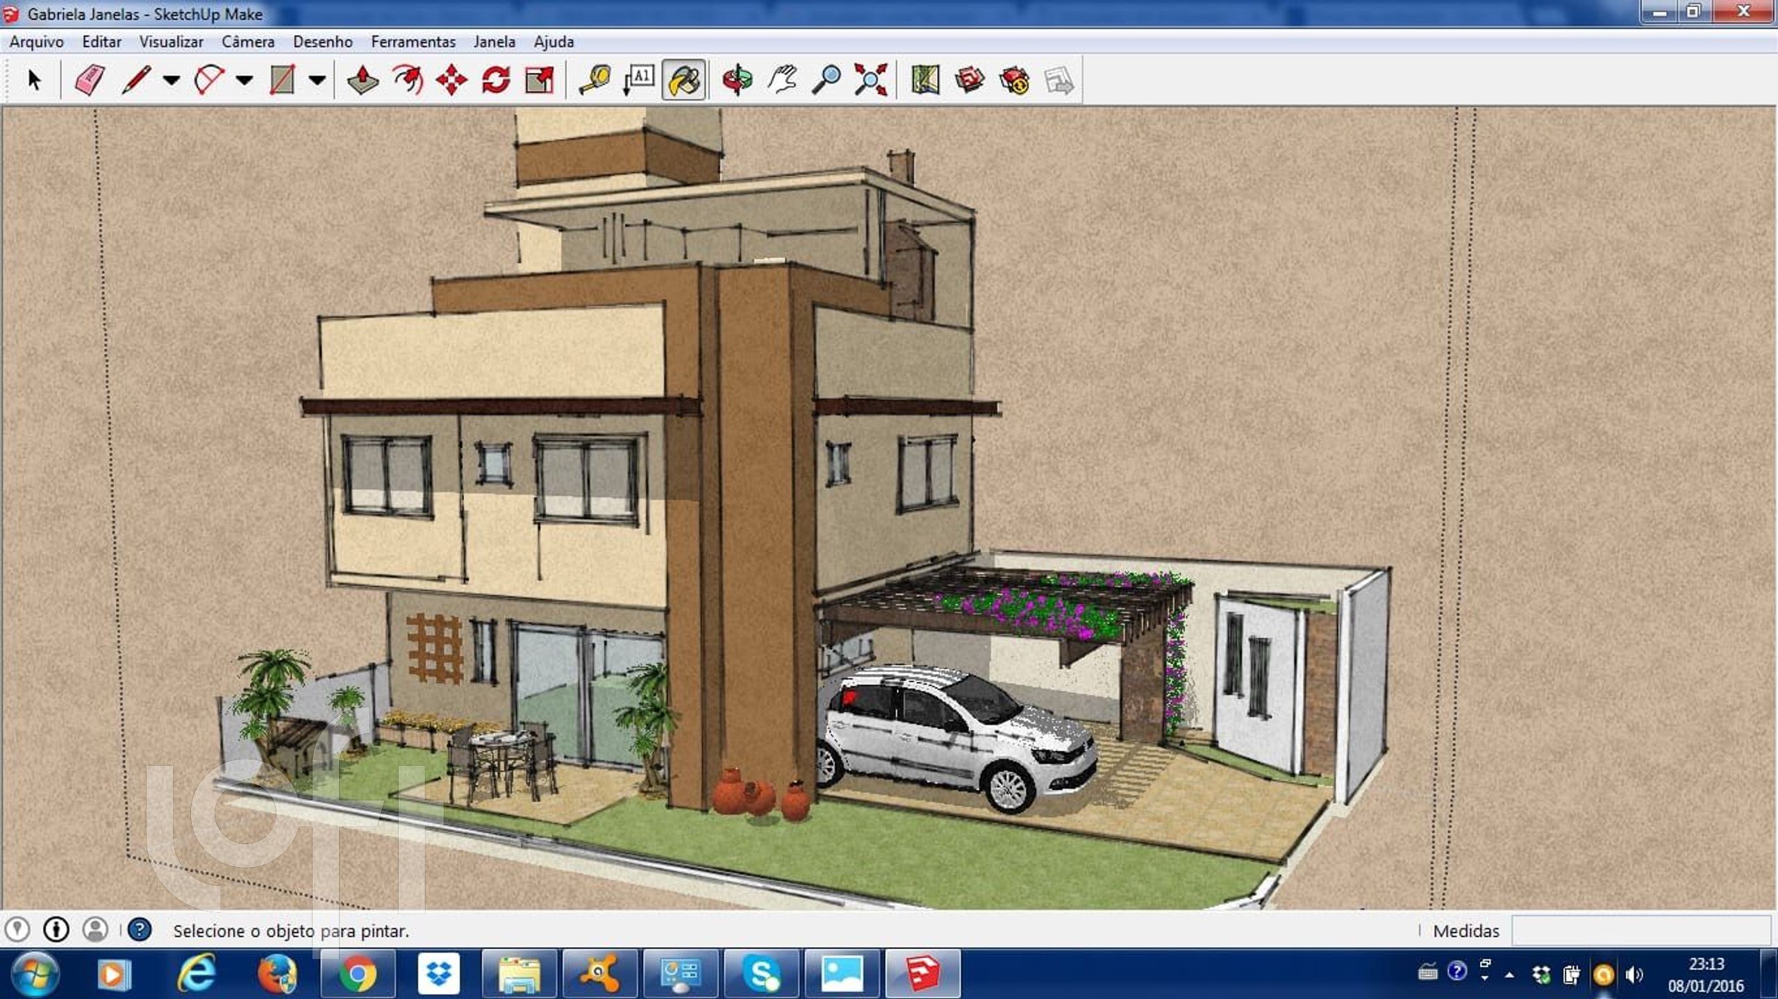Click the Medidas input field

(1640, 930)
